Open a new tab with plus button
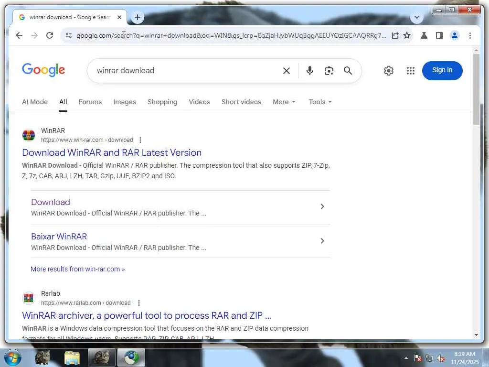The height and width of the screenshot is (367, 489). coord(138,18)
